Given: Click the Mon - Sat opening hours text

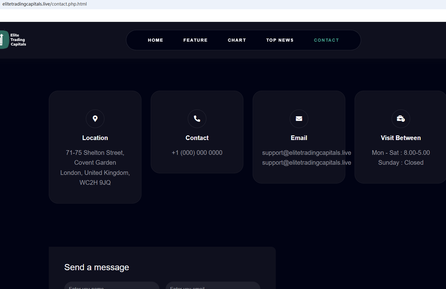Looking at the screenshot, I should [x=401, y=153].
